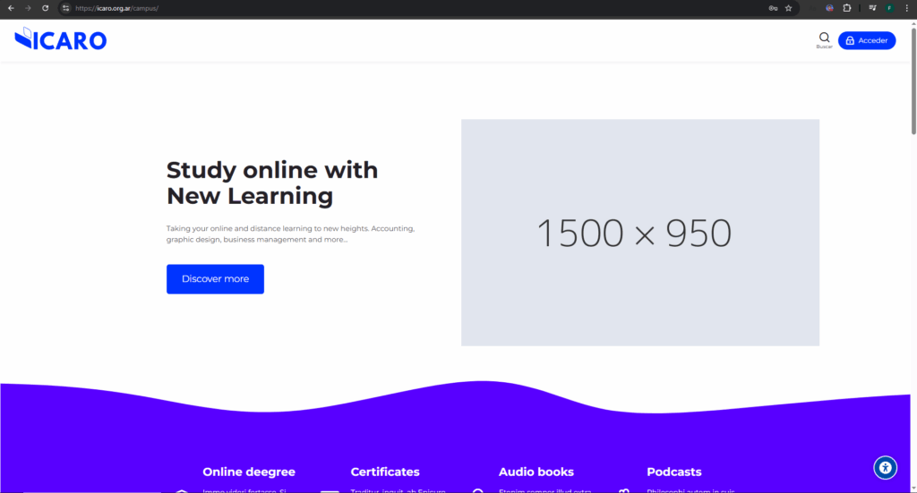Select the Certificates heading
The width and height of the screenshot is (917, 493).
(x=385, y=472)
